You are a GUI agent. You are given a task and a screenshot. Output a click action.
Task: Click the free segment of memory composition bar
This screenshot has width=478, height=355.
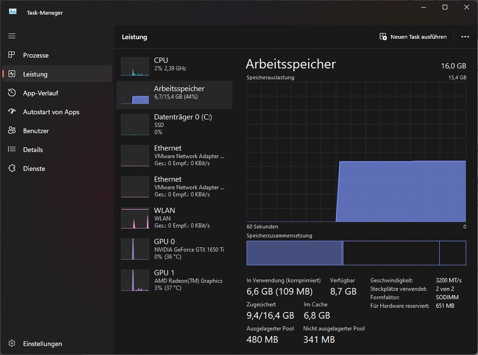453,253
